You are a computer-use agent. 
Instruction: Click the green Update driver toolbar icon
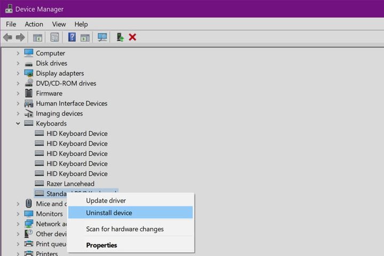click(121, 37)
